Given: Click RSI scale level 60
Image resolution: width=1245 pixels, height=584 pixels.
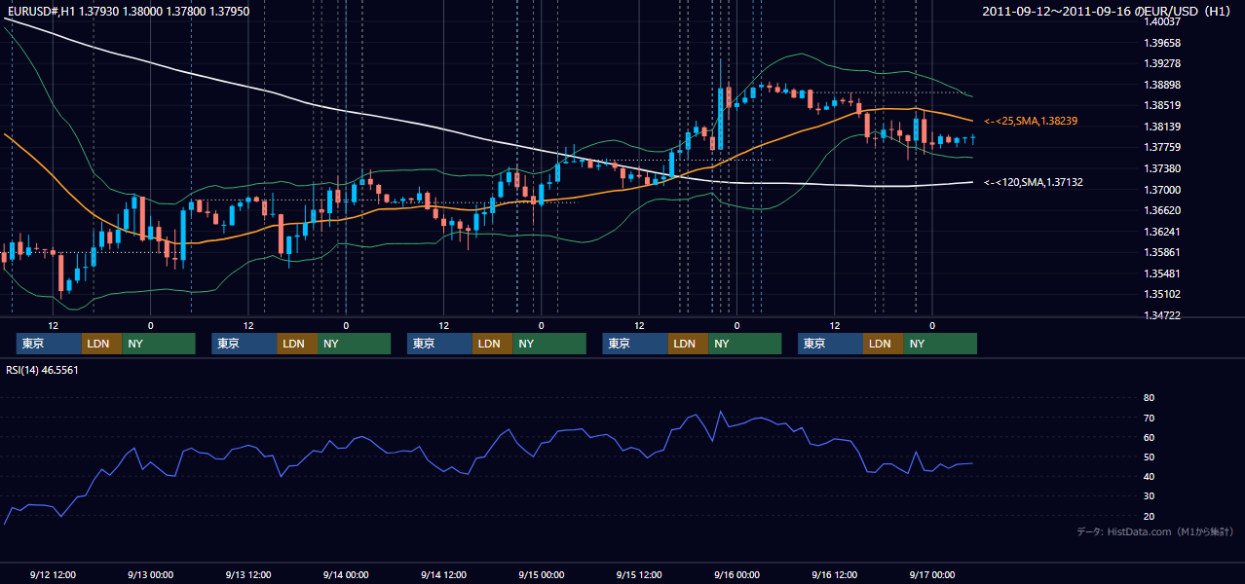Looking at the screenshot, I should pyautogui.click(x=1149, y=437).
